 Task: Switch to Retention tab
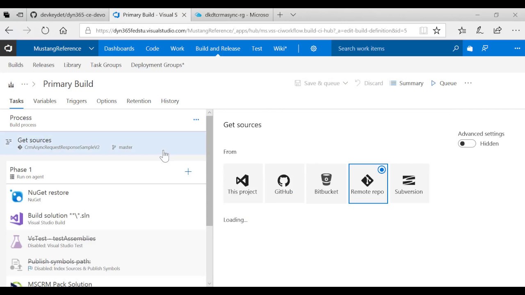tap(139, 101)
